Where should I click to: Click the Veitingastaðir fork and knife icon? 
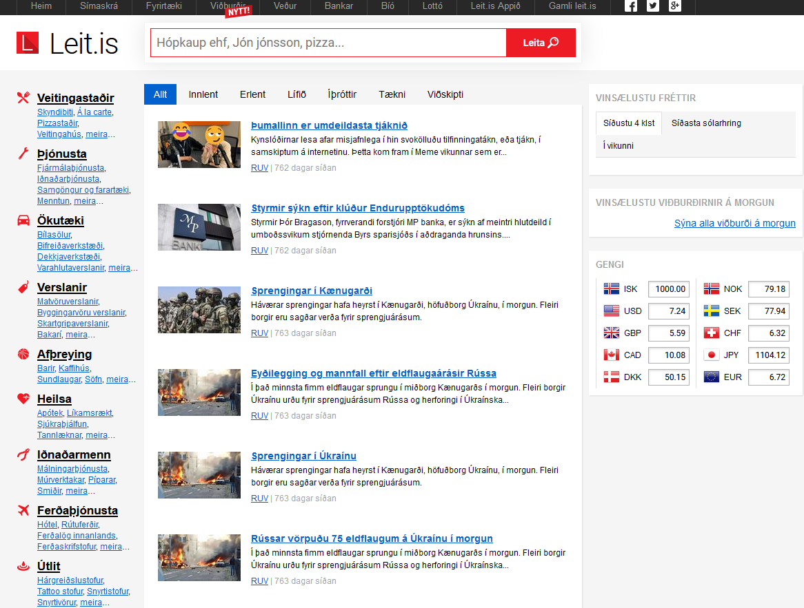[x=23, y=98]
